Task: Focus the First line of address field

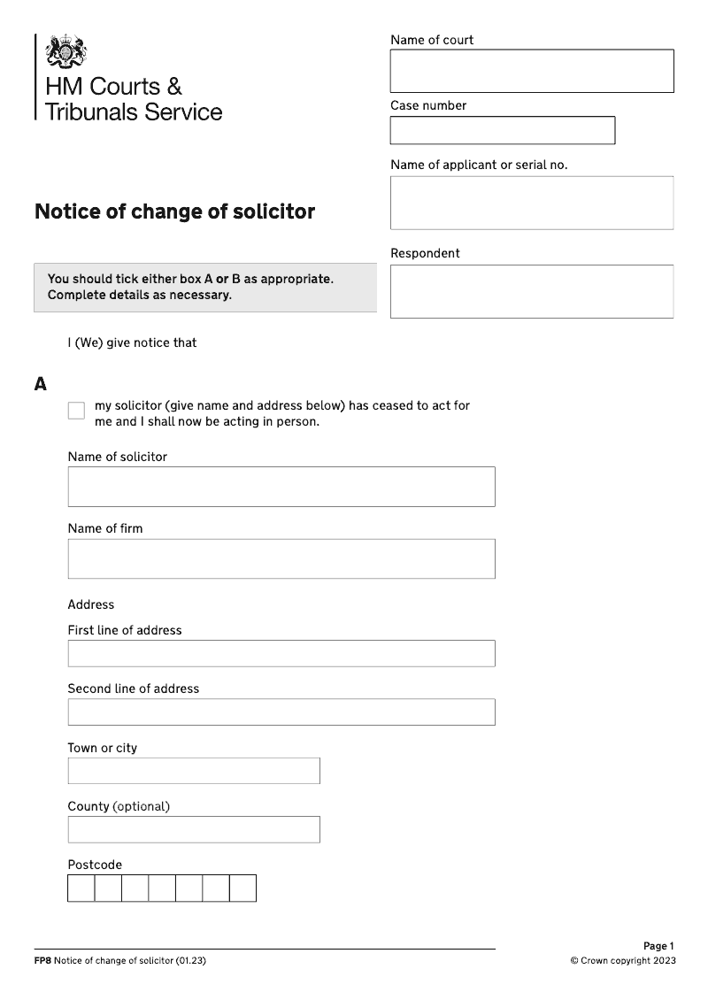Action: click(x=281, y=653)
